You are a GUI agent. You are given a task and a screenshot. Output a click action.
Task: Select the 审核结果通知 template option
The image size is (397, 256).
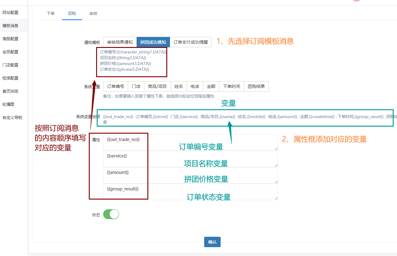[120, 42]
